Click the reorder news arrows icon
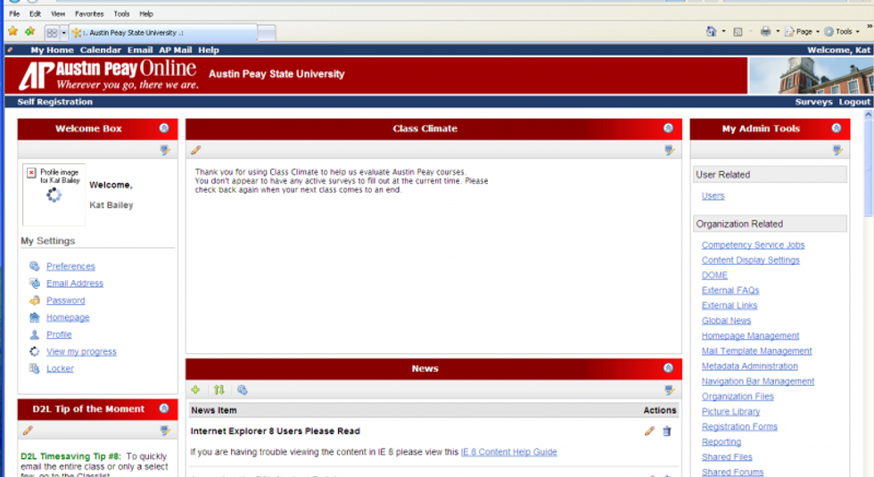The width and height of the screenshot is (874, 477). pyautogui.click(x=219, y=391)
